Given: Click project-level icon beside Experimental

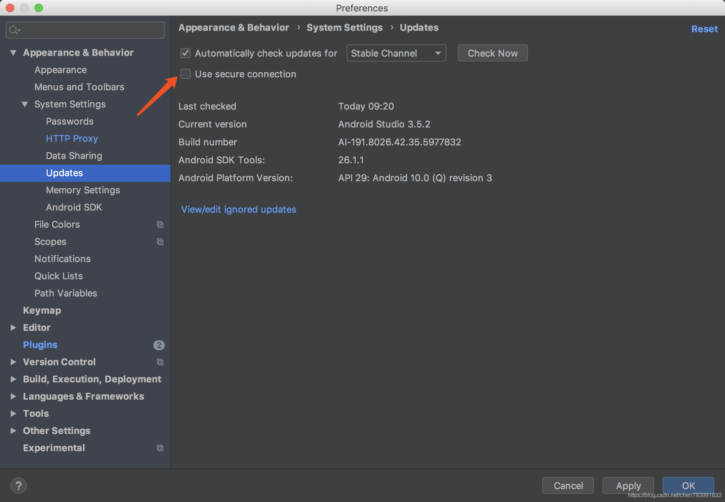Looking at the screenshot, I should (x=160, y=448).
